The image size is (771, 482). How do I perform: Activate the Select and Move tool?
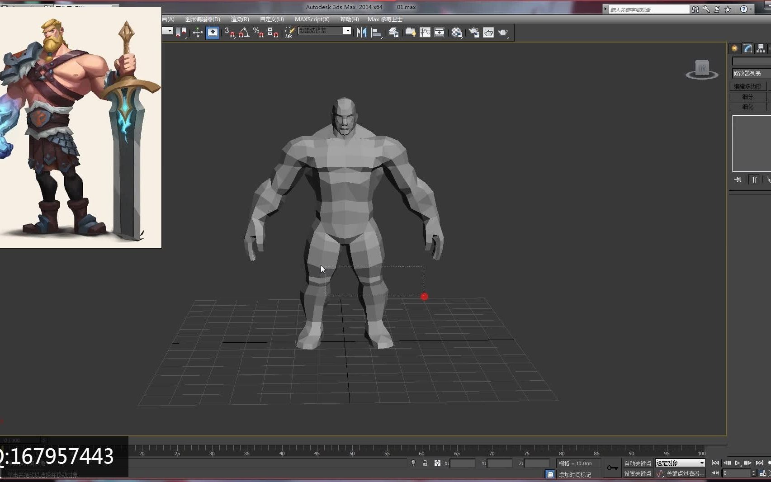pos(198,32)
